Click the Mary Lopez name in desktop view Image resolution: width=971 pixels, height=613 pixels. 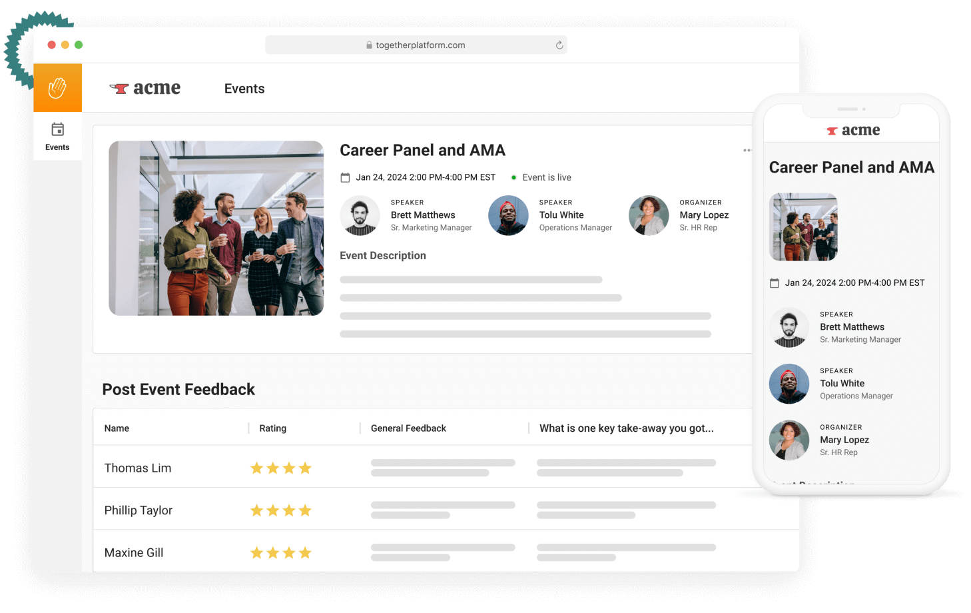pyautogui.click(x=704, y=215)
